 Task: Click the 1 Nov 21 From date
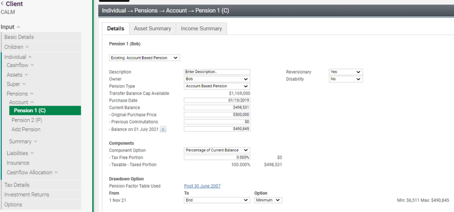point(118,201)
